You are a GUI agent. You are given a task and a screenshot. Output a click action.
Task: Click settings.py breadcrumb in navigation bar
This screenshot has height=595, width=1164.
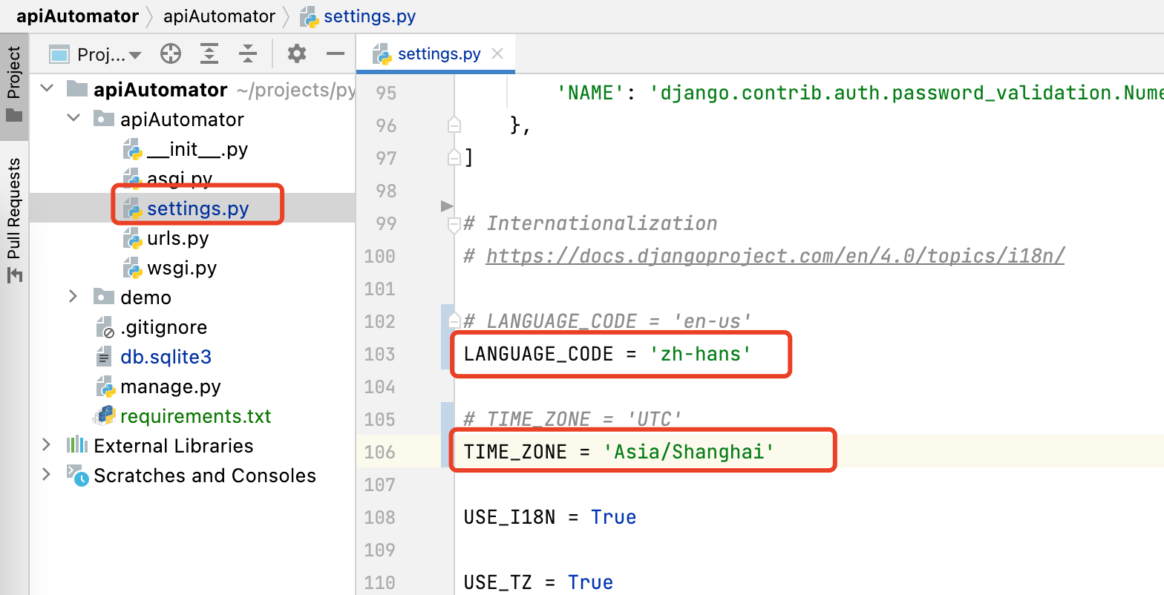pyautogui.click(x=359, y=16)
